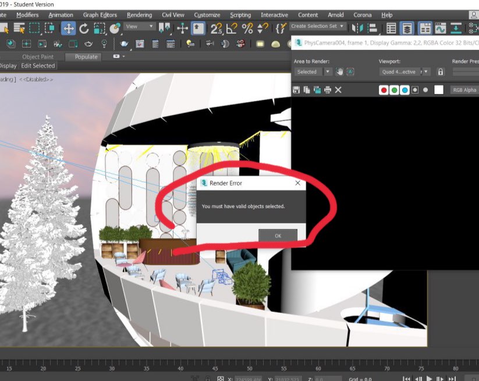Print the rendered image
This screenshot has width=479, height=381.
(x=328, y=90)
